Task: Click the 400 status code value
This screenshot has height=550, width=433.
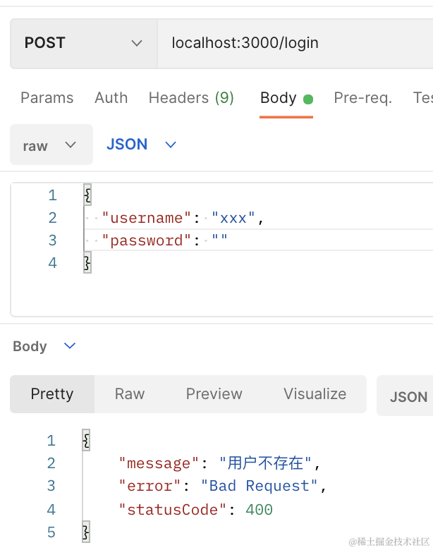Action: 259,510
